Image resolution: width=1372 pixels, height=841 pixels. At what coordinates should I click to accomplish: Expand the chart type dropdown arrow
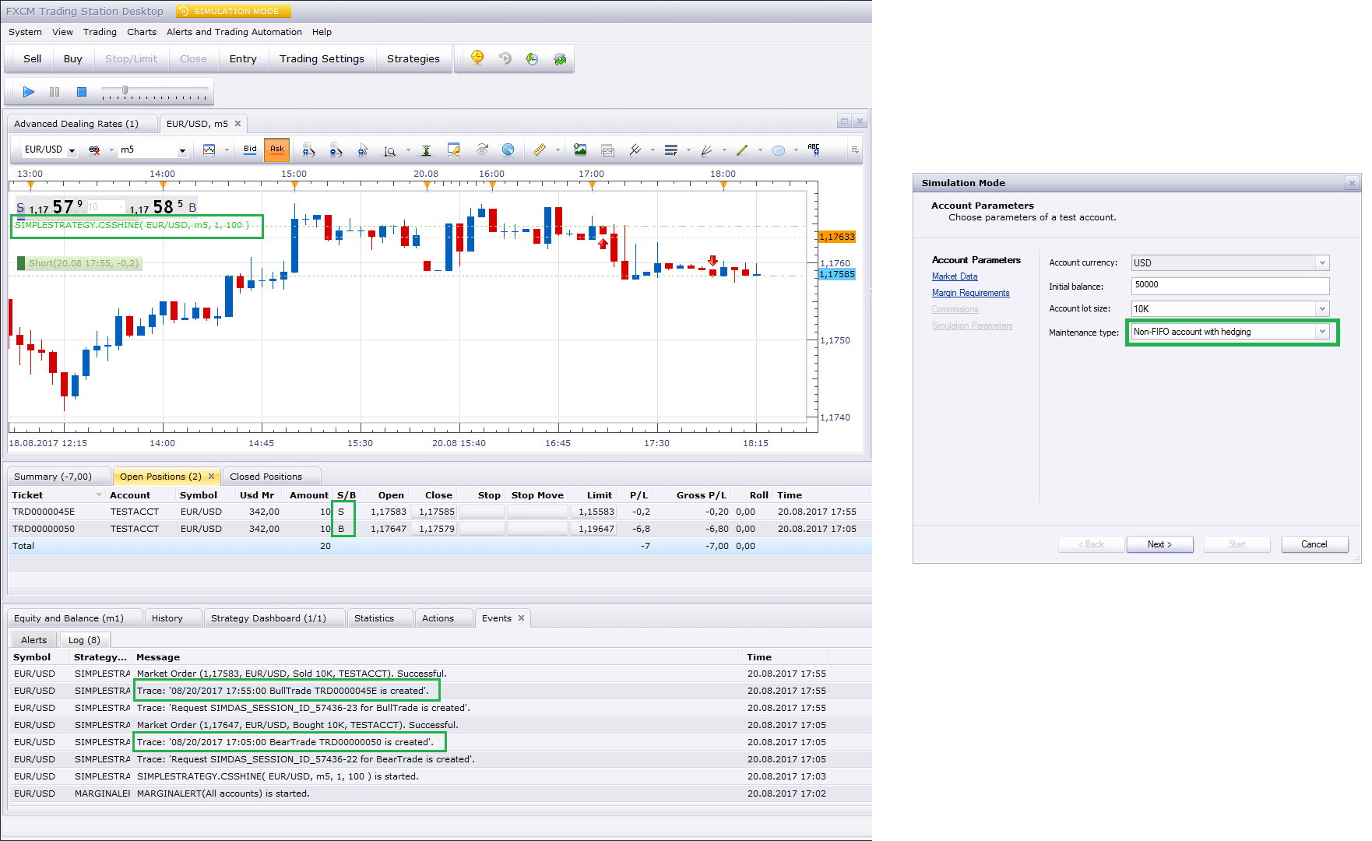coord(227,150)
